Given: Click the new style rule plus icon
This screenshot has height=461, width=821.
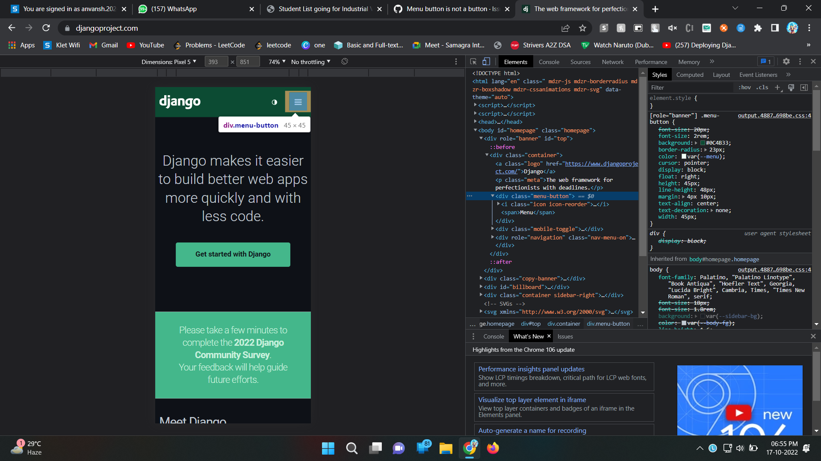Looking at the screenshot, I should click(778, 88).
